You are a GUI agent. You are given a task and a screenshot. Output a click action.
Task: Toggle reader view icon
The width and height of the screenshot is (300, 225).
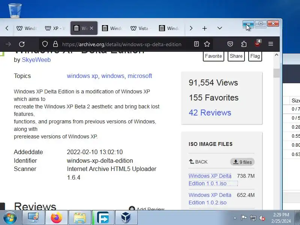point(196,44)
